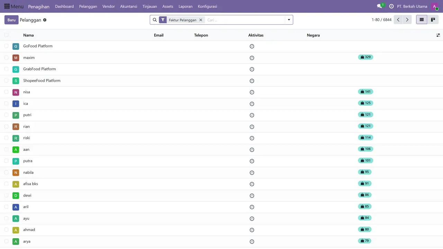This screenshot has width=443, height=249.
Task: Click the search magnifier icon
Action: click(x=155, y=20)
